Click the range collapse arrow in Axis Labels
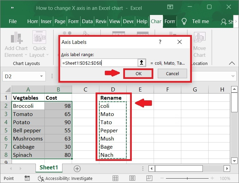This screenshot has height=183, width=239. [x=142, y=63]
